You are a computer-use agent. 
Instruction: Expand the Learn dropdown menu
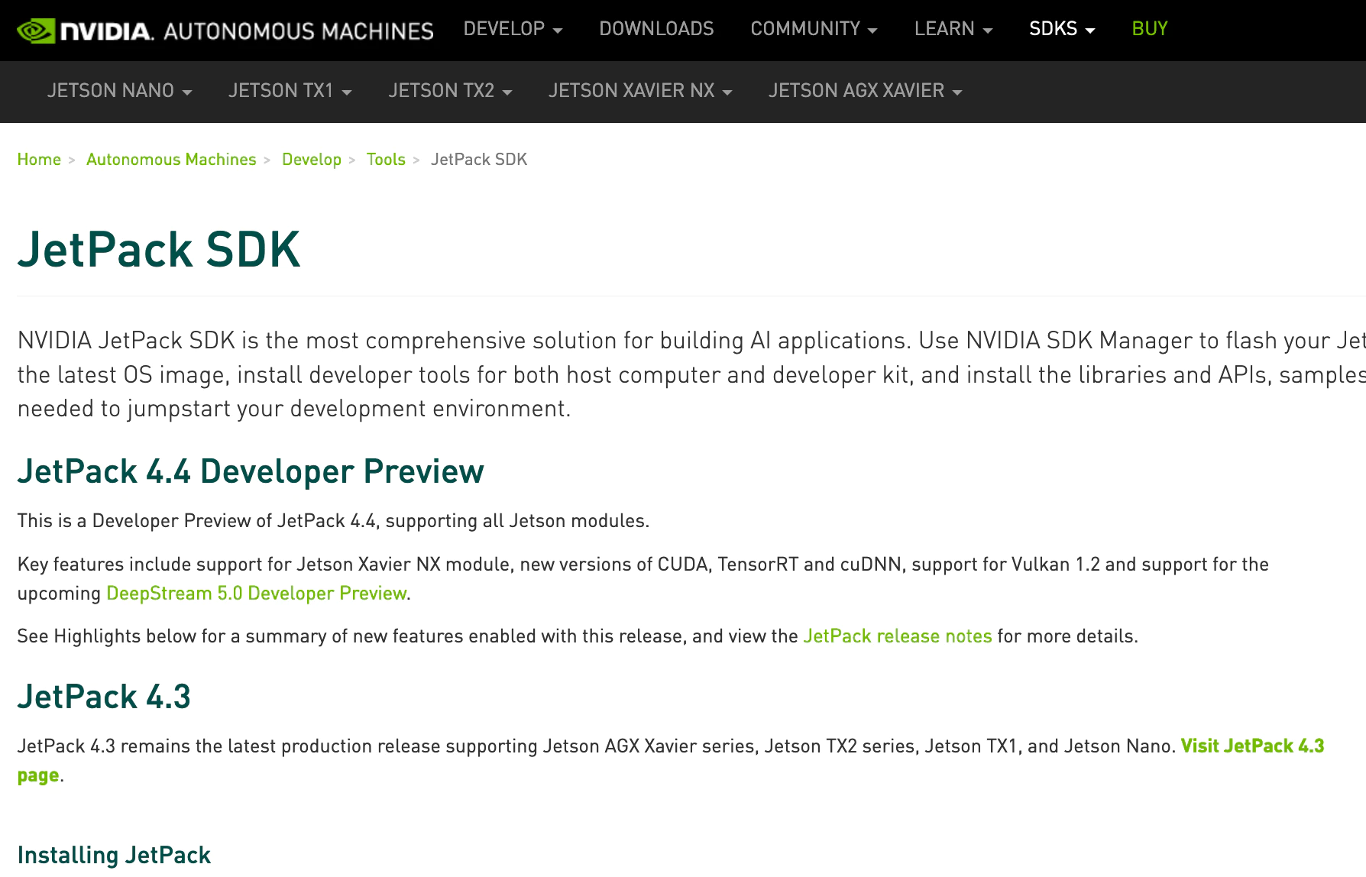[x=953, y=29]
